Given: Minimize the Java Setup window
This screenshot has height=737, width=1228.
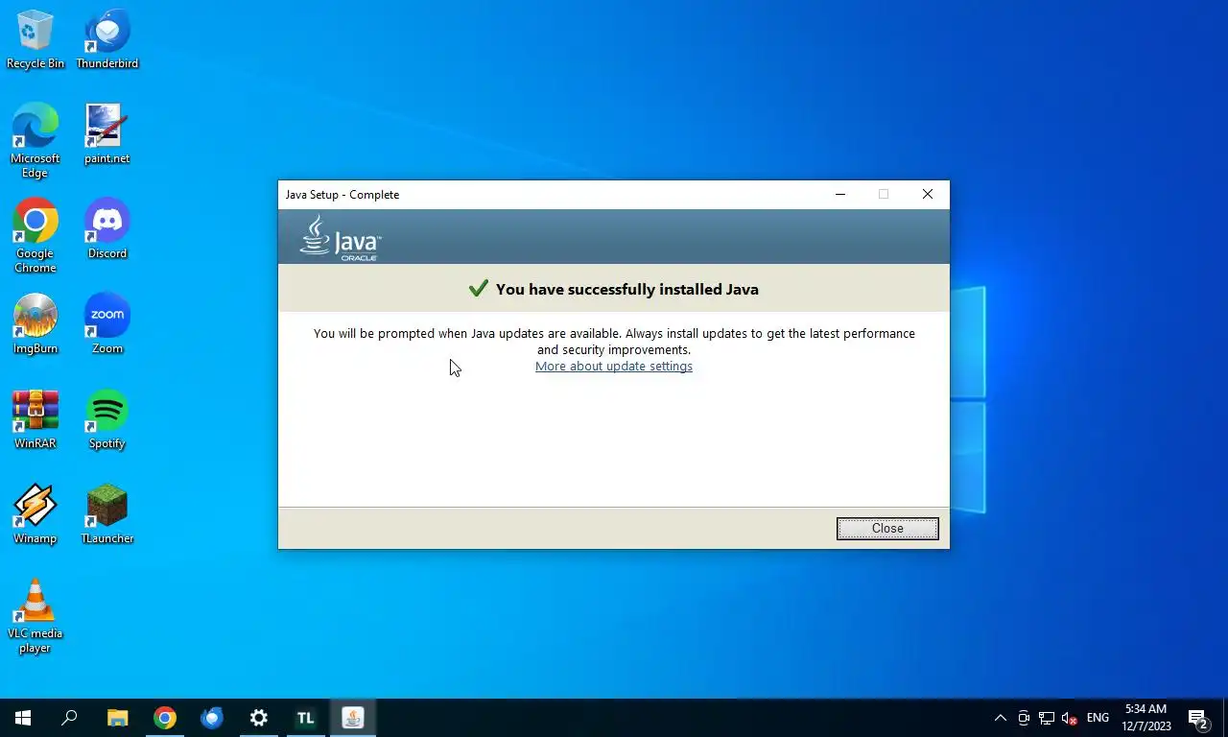Looking at the screenshot, I should click(x=840, y=194).
